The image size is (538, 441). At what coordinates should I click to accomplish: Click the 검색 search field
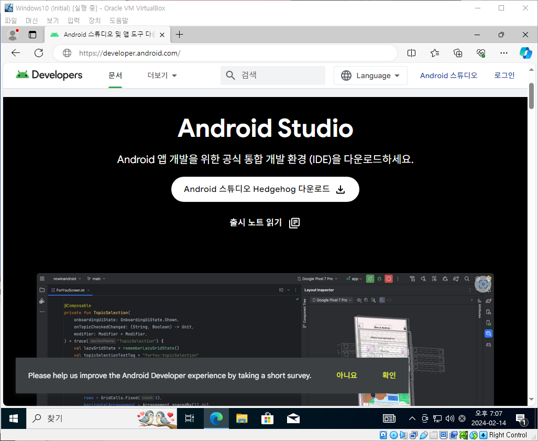click(x=273, y=75)
